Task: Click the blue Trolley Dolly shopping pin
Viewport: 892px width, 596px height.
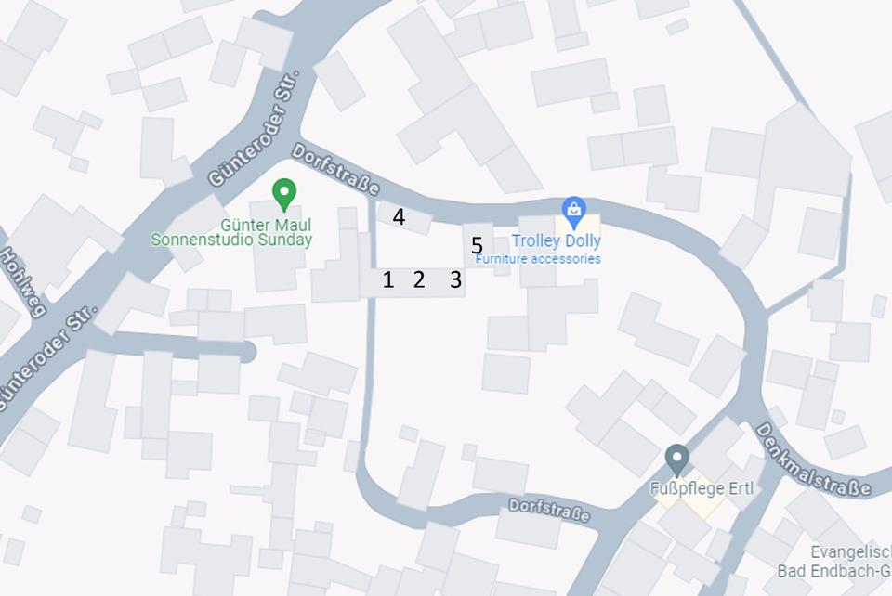Action: (x=574, y=214)
